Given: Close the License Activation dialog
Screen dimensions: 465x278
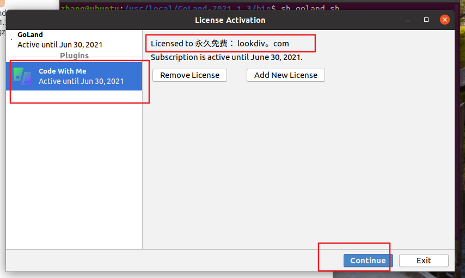Looking at the screenshot, I should point(444,20).
